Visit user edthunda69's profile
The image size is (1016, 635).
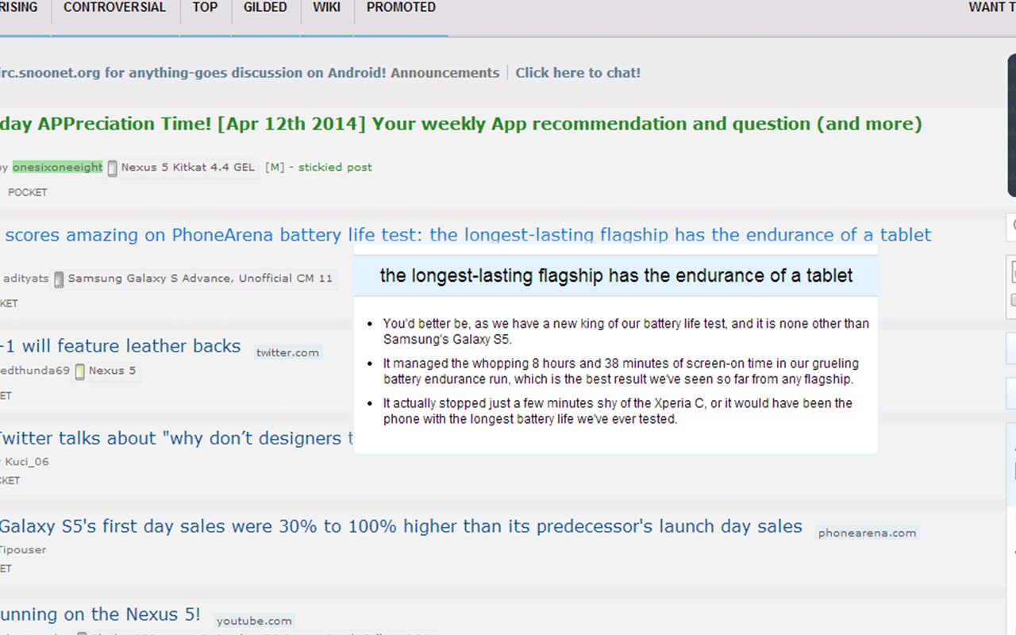pyautogui.click(x=35, y=371)
